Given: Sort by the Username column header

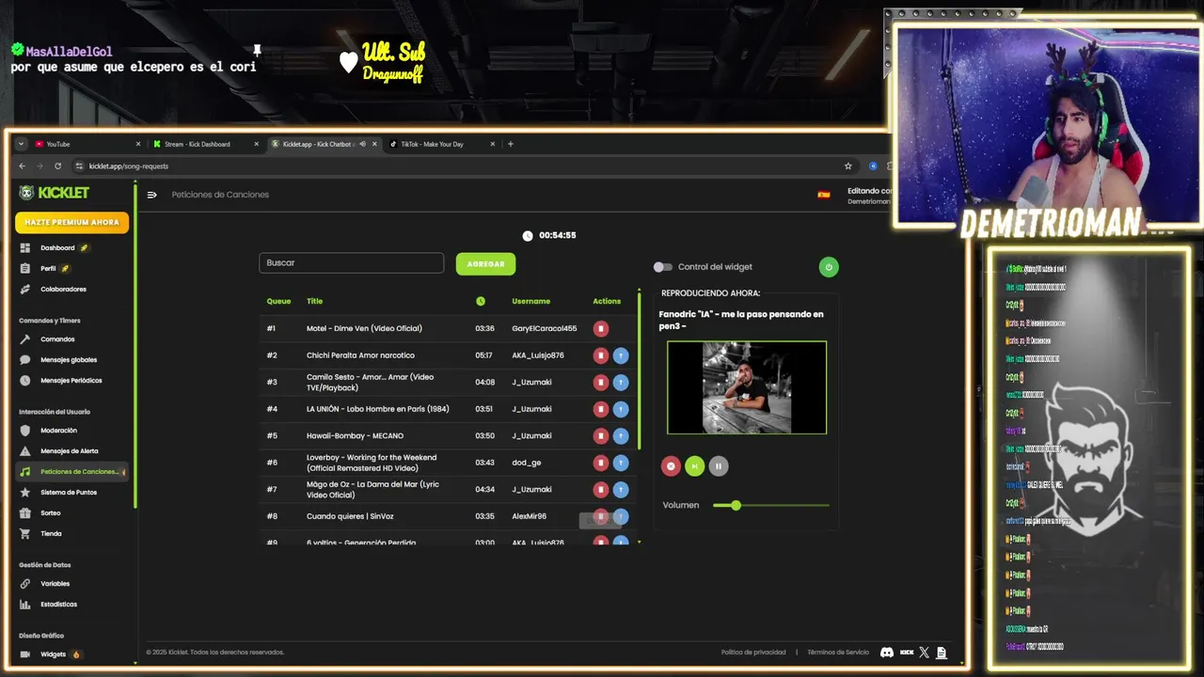Looking at the screenshot, I should click(531, 302).
